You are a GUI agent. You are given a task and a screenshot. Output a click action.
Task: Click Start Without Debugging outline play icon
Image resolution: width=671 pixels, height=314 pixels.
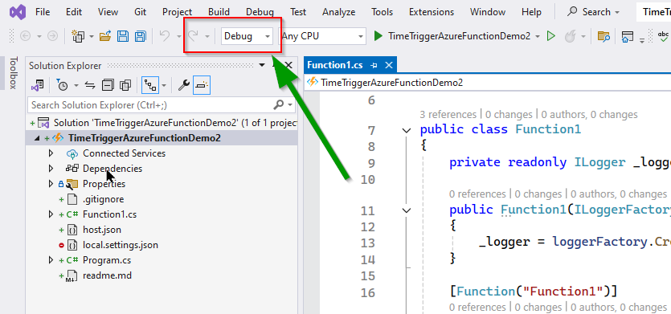coord(551,36)
